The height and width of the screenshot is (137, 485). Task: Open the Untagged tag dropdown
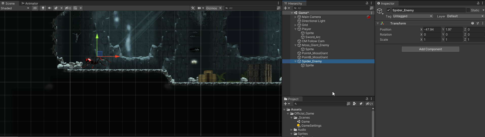point(413,16)
